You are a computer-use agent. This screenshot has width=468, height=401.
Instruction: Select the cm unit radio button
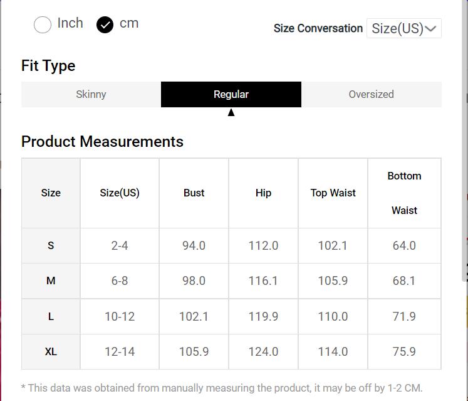pyautogui.click(x=105, y=24)
